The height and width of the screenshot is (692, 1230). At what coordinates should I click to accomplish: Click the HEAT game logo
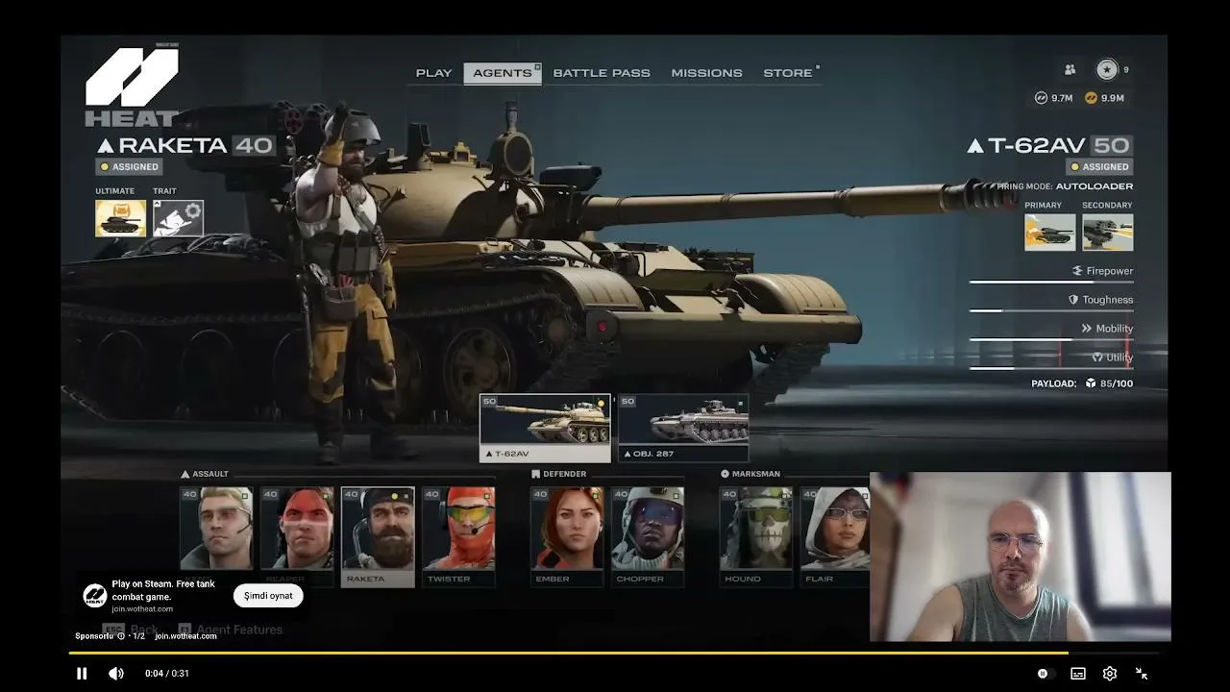pos(132,86)
